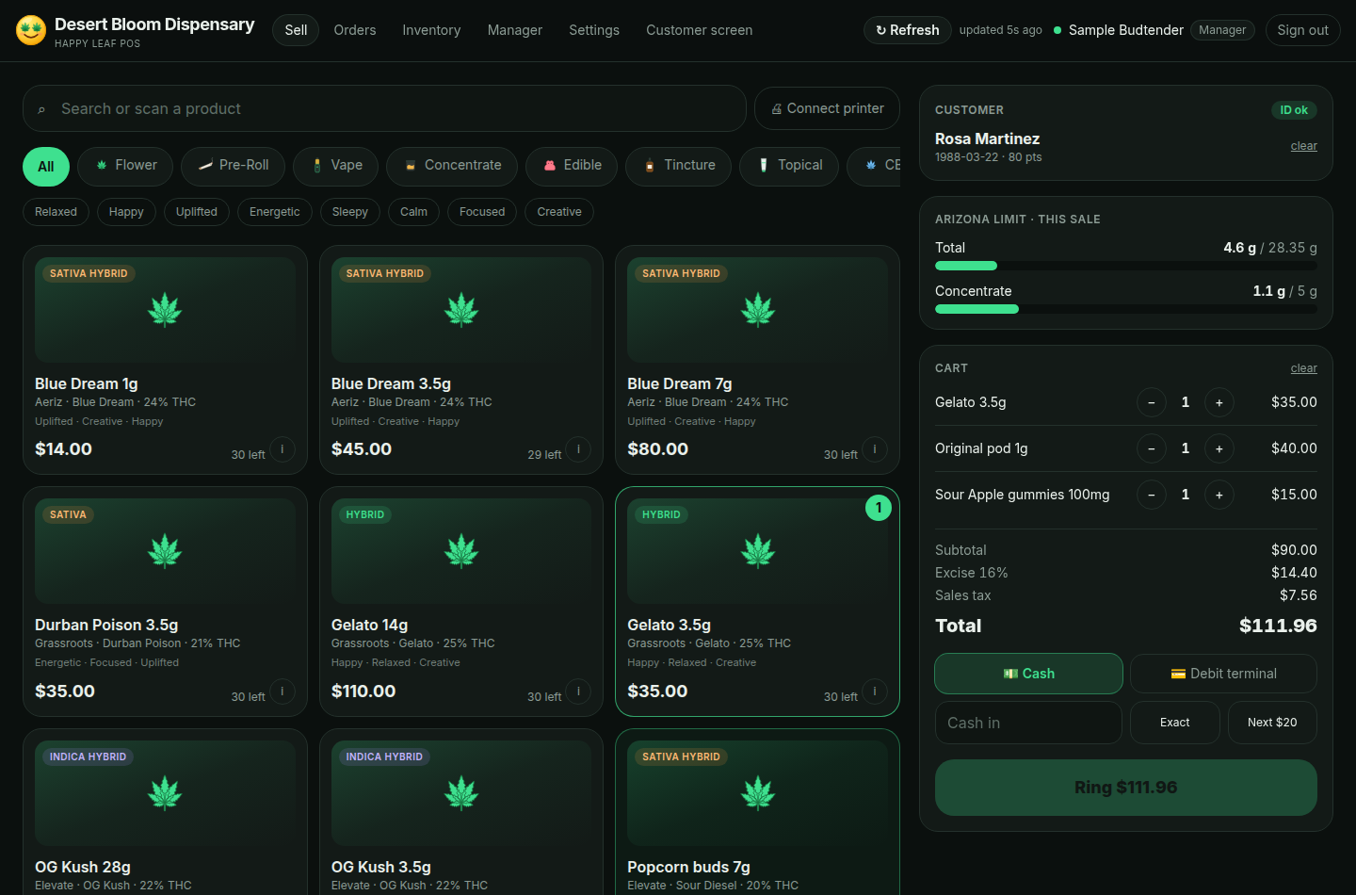Add Popcorn buds 7g to cart
Image resolution: width=1356 pixels, height=895 pixels.
758,812
